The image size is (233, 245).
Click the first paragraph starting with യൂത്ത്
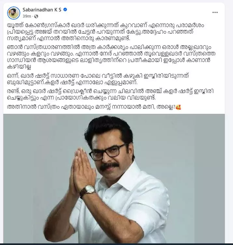106,32
